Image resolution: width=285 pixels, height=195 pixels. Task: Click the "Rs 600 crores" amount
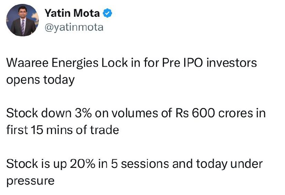click(214, 113)
